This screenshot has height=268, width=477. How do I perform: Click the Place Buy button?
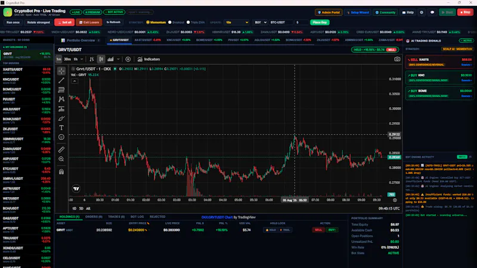point(320,22)
